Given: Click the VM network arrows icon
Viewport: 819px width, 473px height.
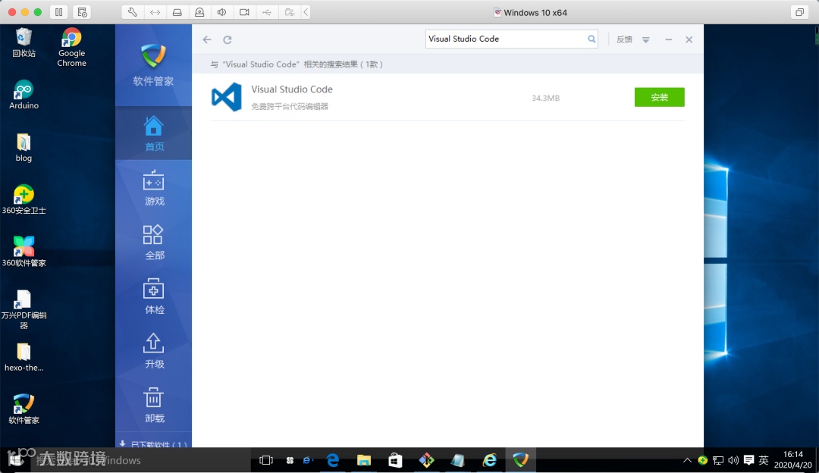Looking at the screenshot, I should click(155, 12).
